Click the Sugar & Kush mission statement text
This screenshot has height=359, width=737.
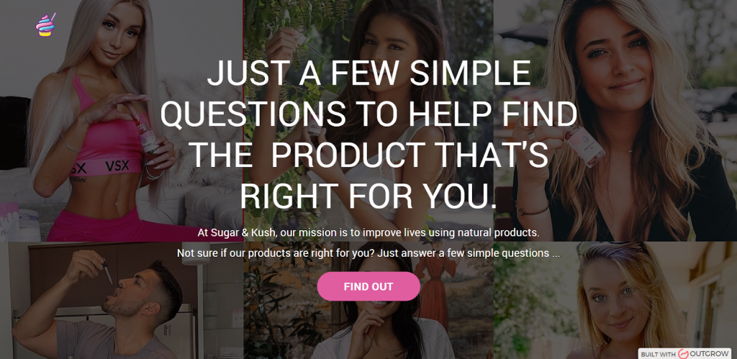368,232
